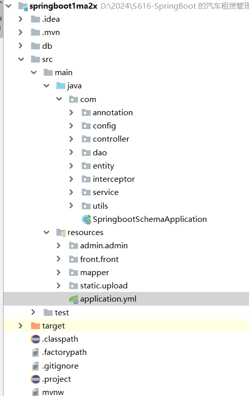Collapse the main folder chevron
249x396 pixels.
(34, 73)
